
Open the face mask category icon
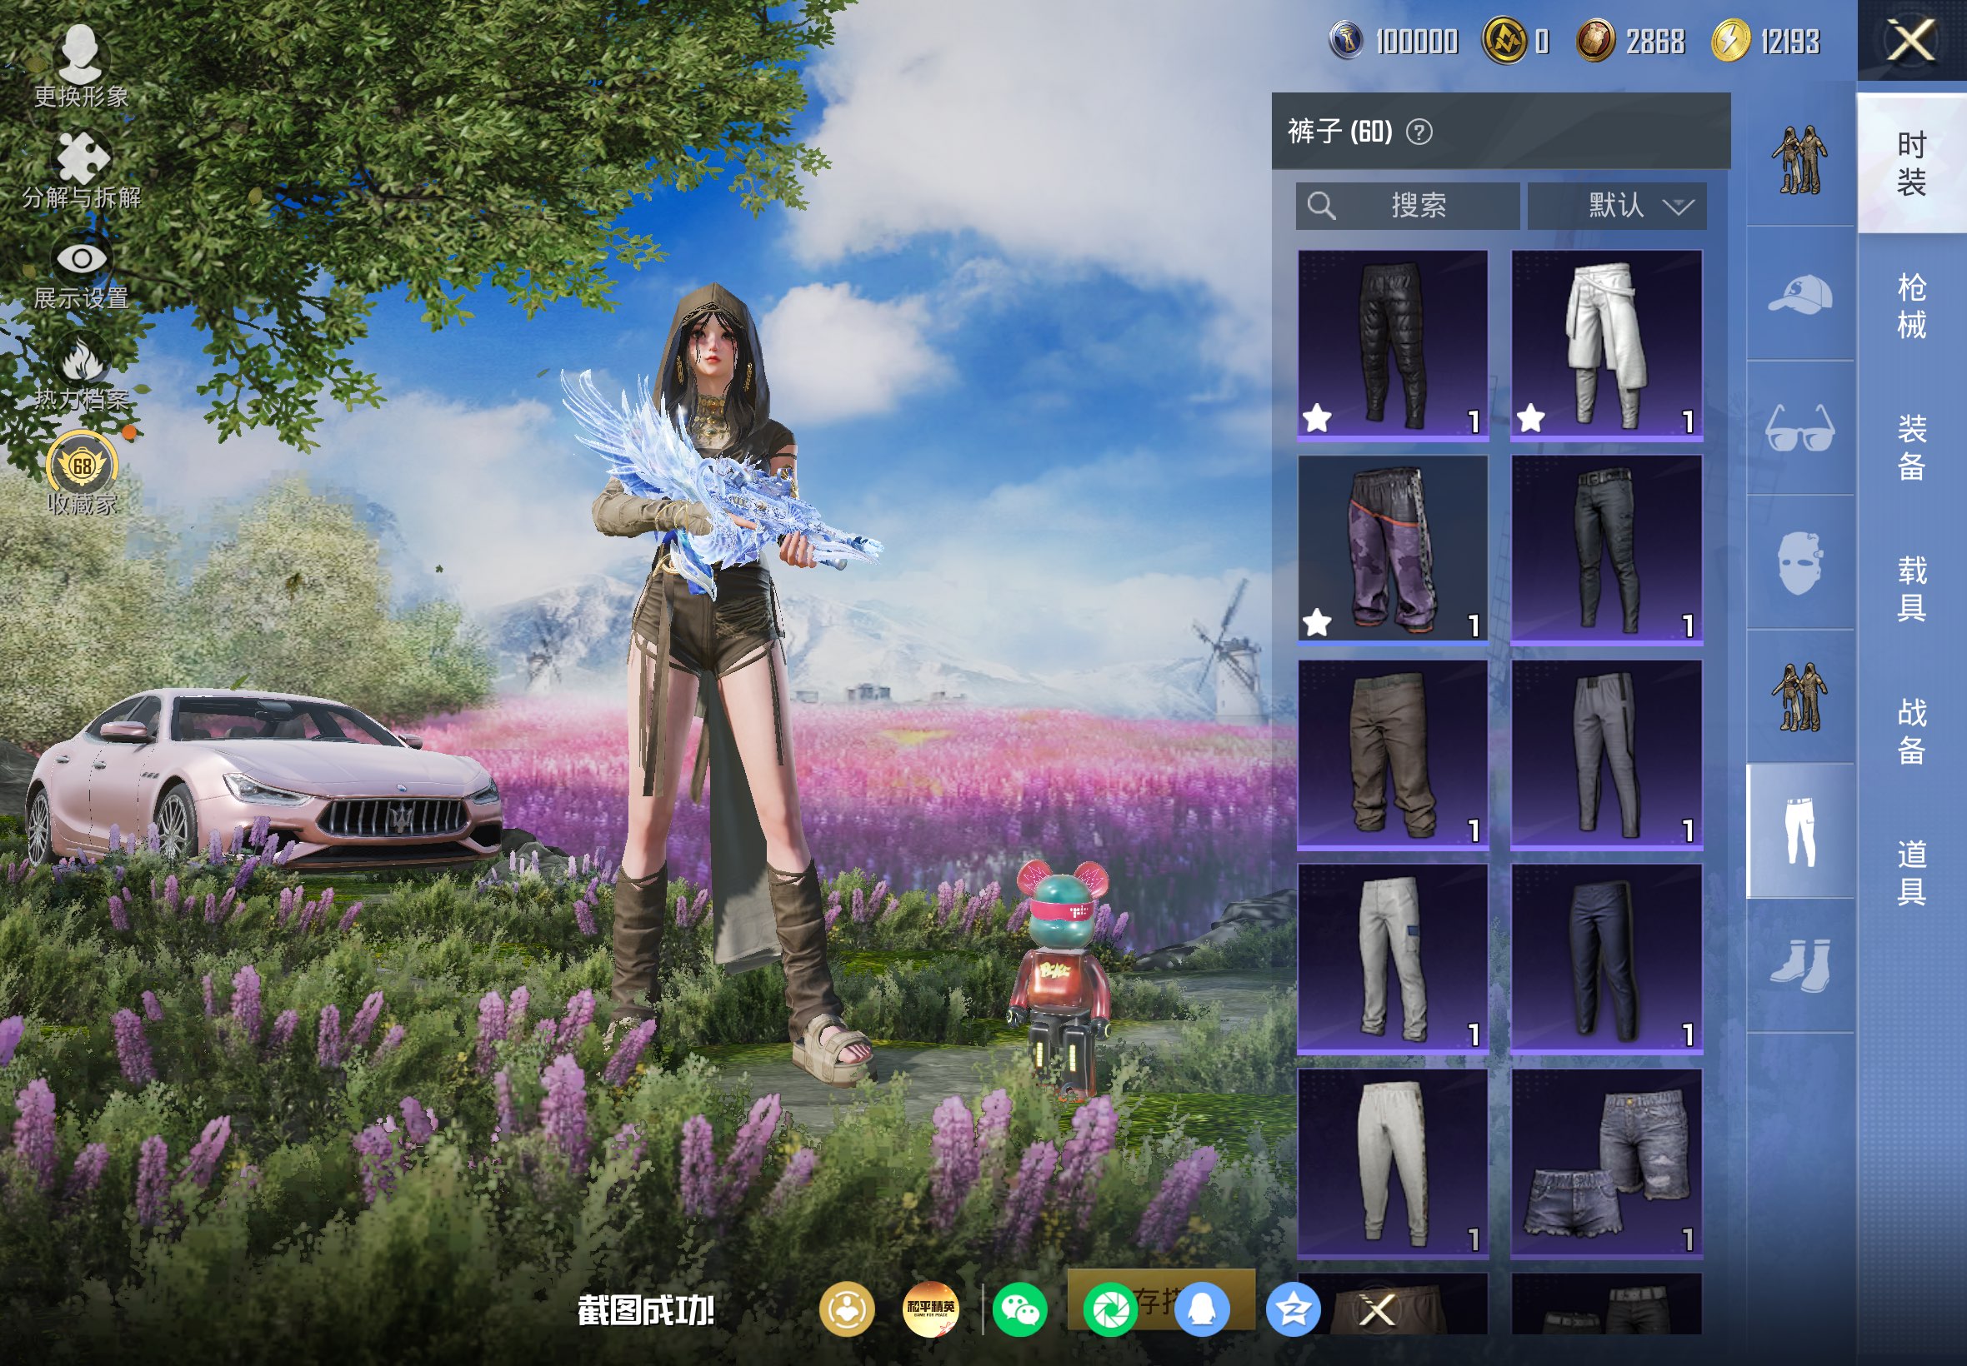pos(1799,562)
